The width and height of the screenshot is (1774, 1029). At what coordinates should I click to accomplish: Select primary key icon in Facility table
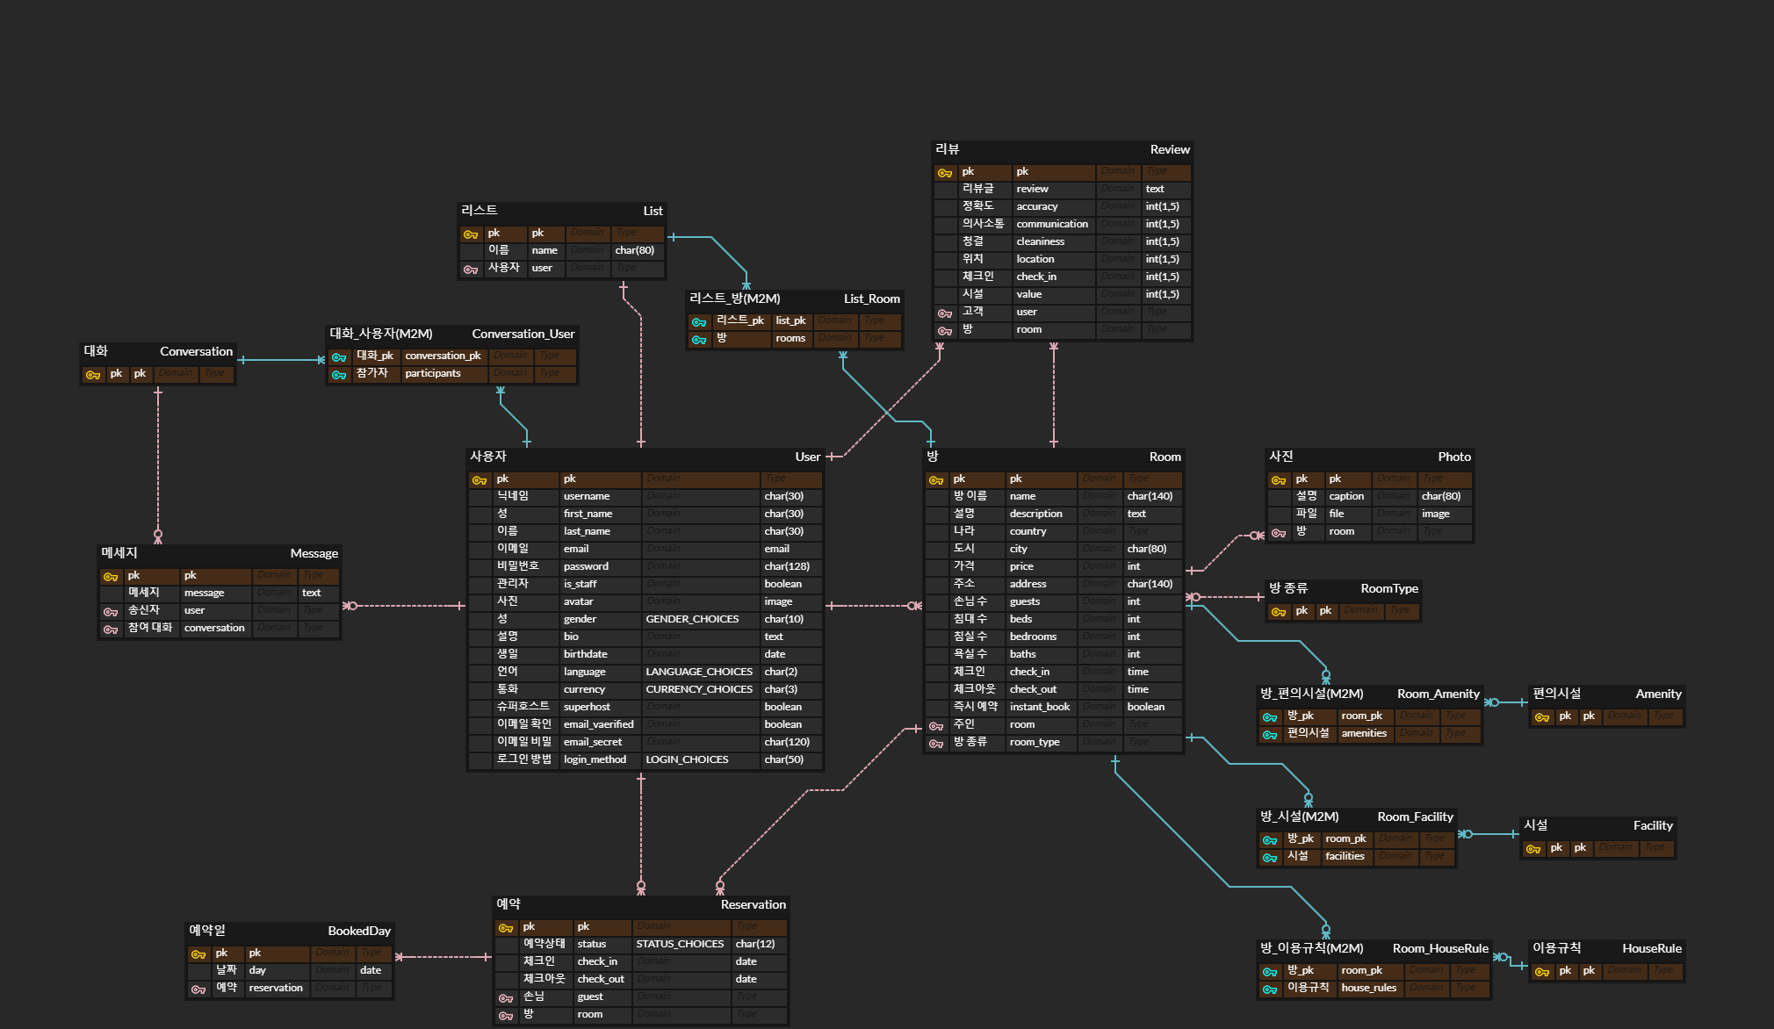1533,848
